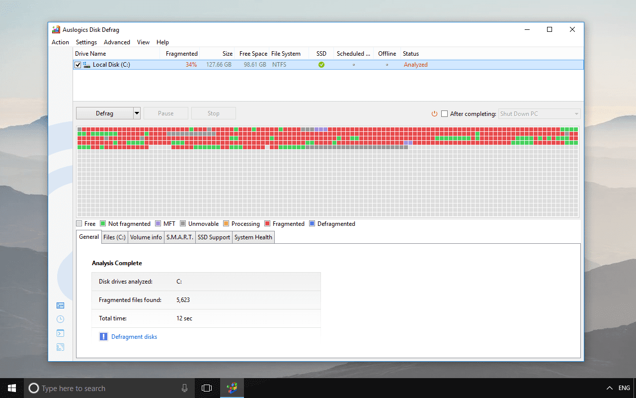Screen dimensions: 636x398
Task: Switch to the Files (C:) tab
Action: click(114, 237)
